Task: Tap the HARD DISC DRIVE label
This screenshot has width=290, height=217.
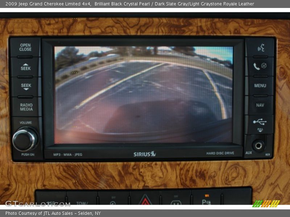Action: point(220,153)
